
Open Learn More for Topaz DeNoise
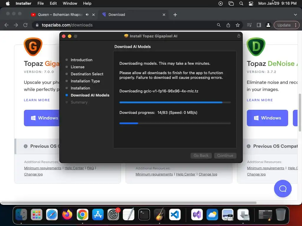pyautogui.click(x=260, y=100)
